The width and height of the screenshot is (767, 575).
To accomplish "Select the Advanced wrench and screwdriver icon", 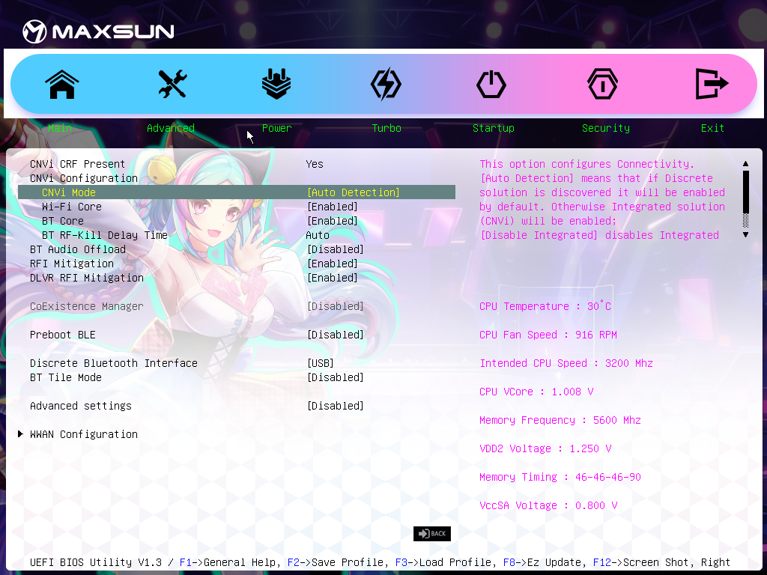I will 172,84.
